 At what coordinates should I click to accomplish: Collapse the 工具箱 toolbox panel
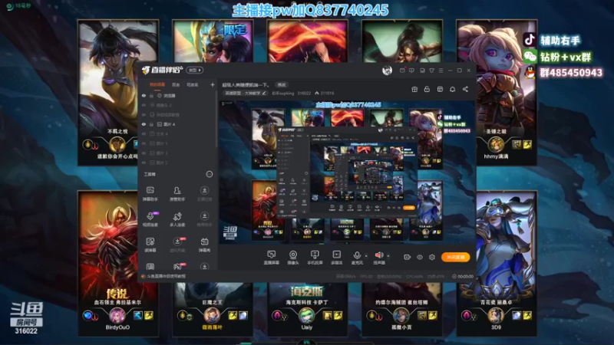tap(210, 174)
